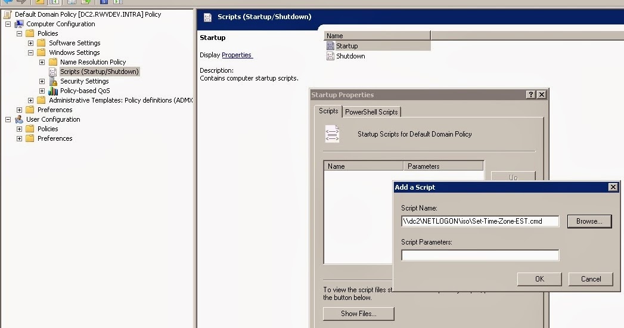Expand the Name Resolution Policy node
The image size is (624, 328).
click(42, 62)
